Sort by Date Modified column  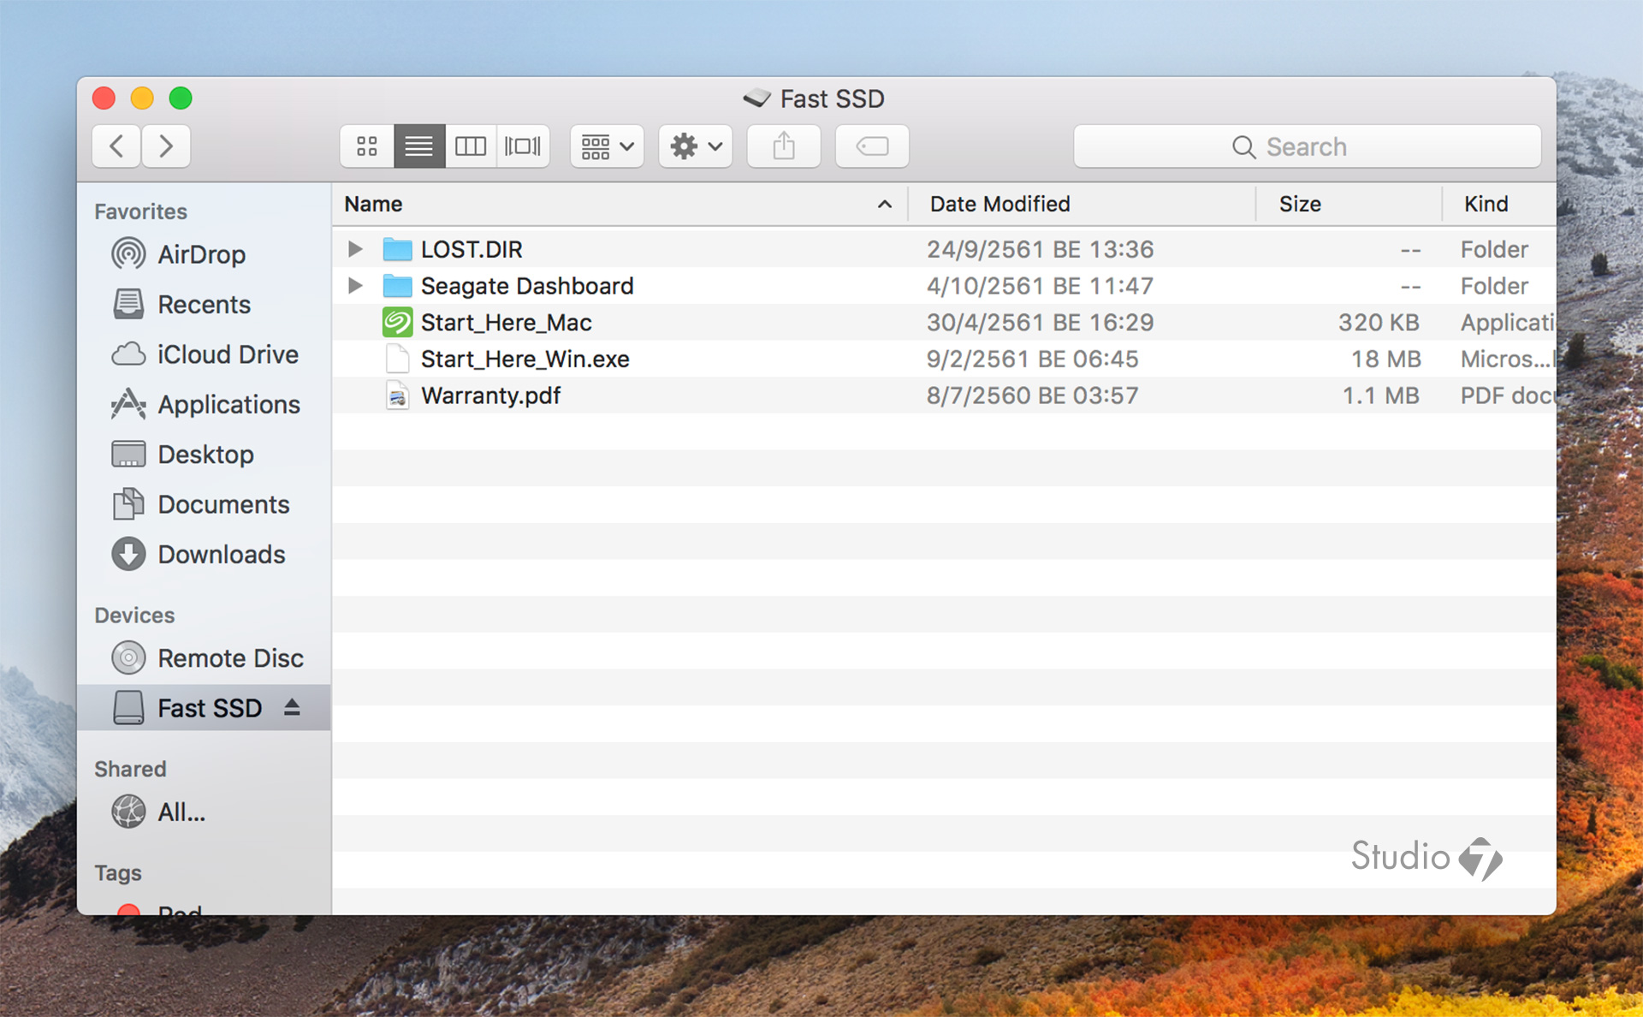1082,204
